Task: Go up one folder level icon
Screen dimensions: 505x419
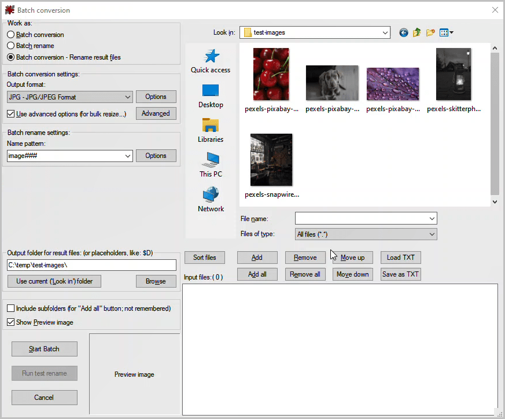Action: point(417,33)
